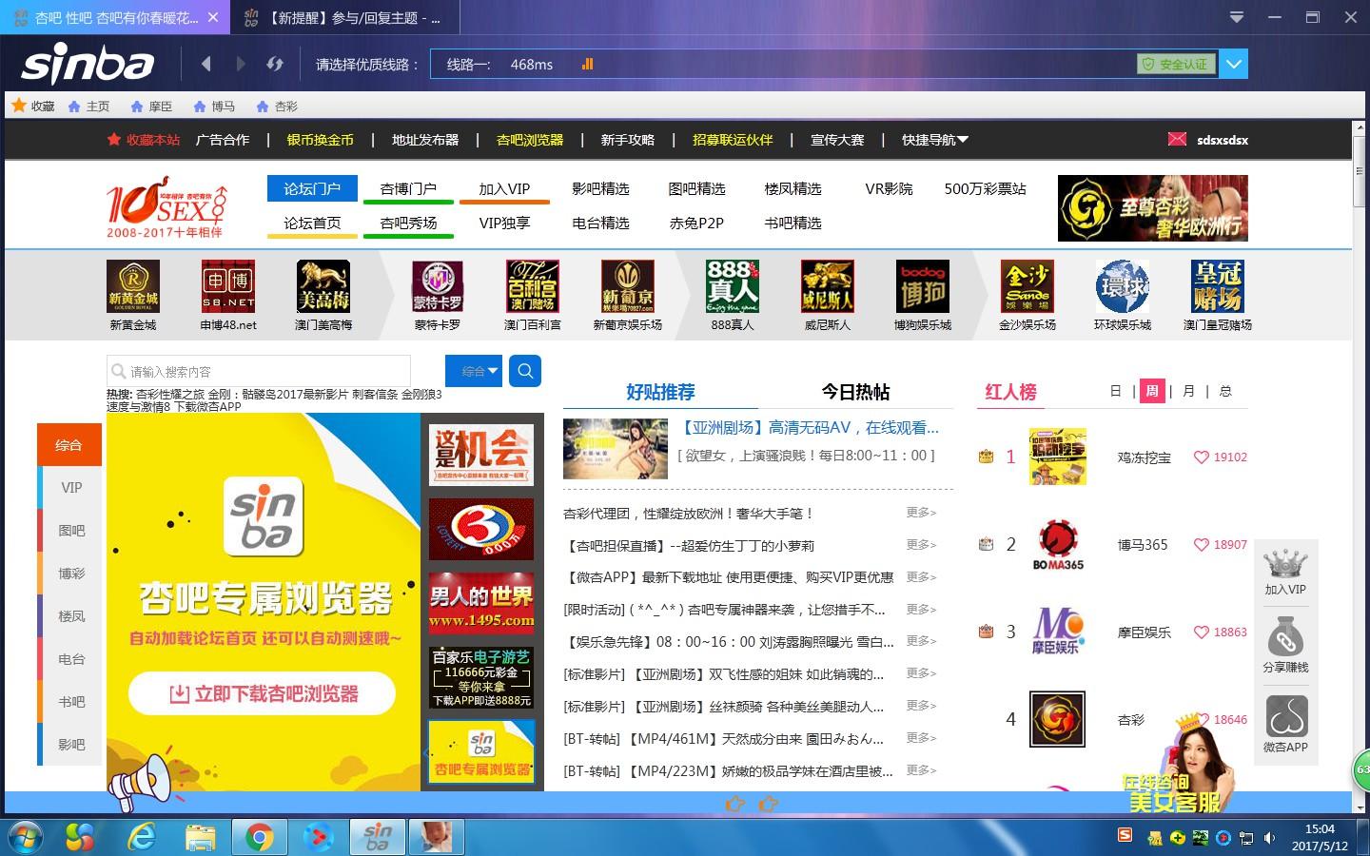
Task: Open the browser menu triangle in title bar
Action: (x=1237, y=17)
